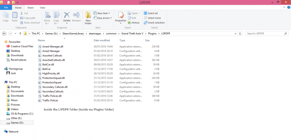Click Select none in the ribbon

[x=152, y=18]
